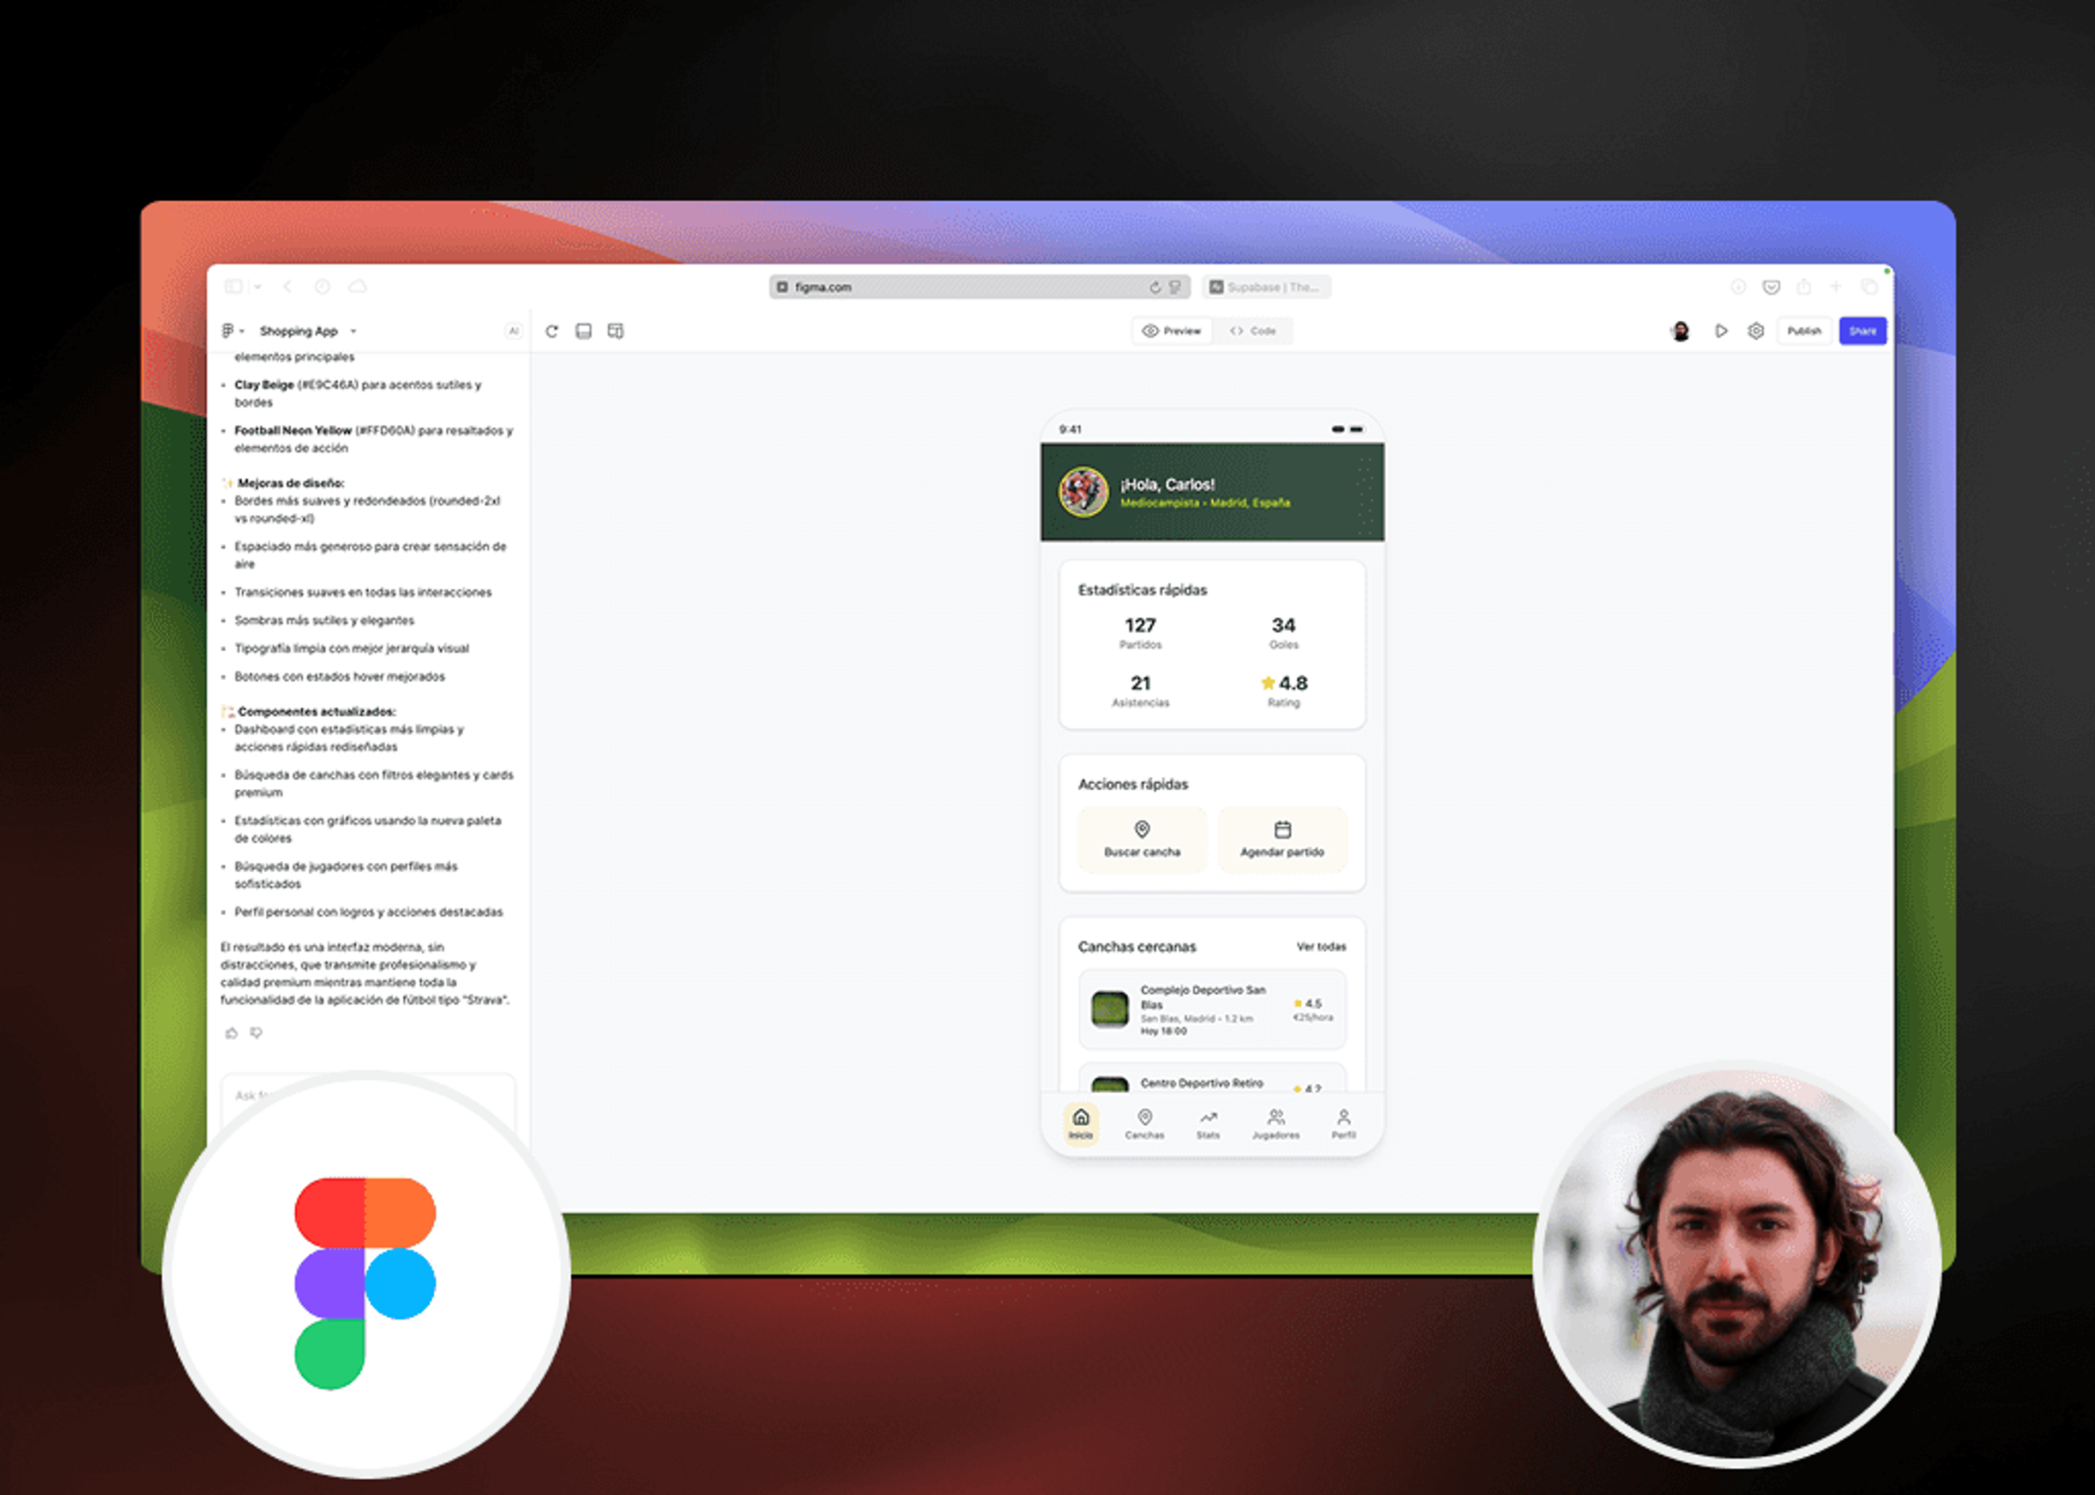Click the Mejoras de diseño heading in chat
The width and height of the screenshot is (2095, 1495).
[290, 483]
